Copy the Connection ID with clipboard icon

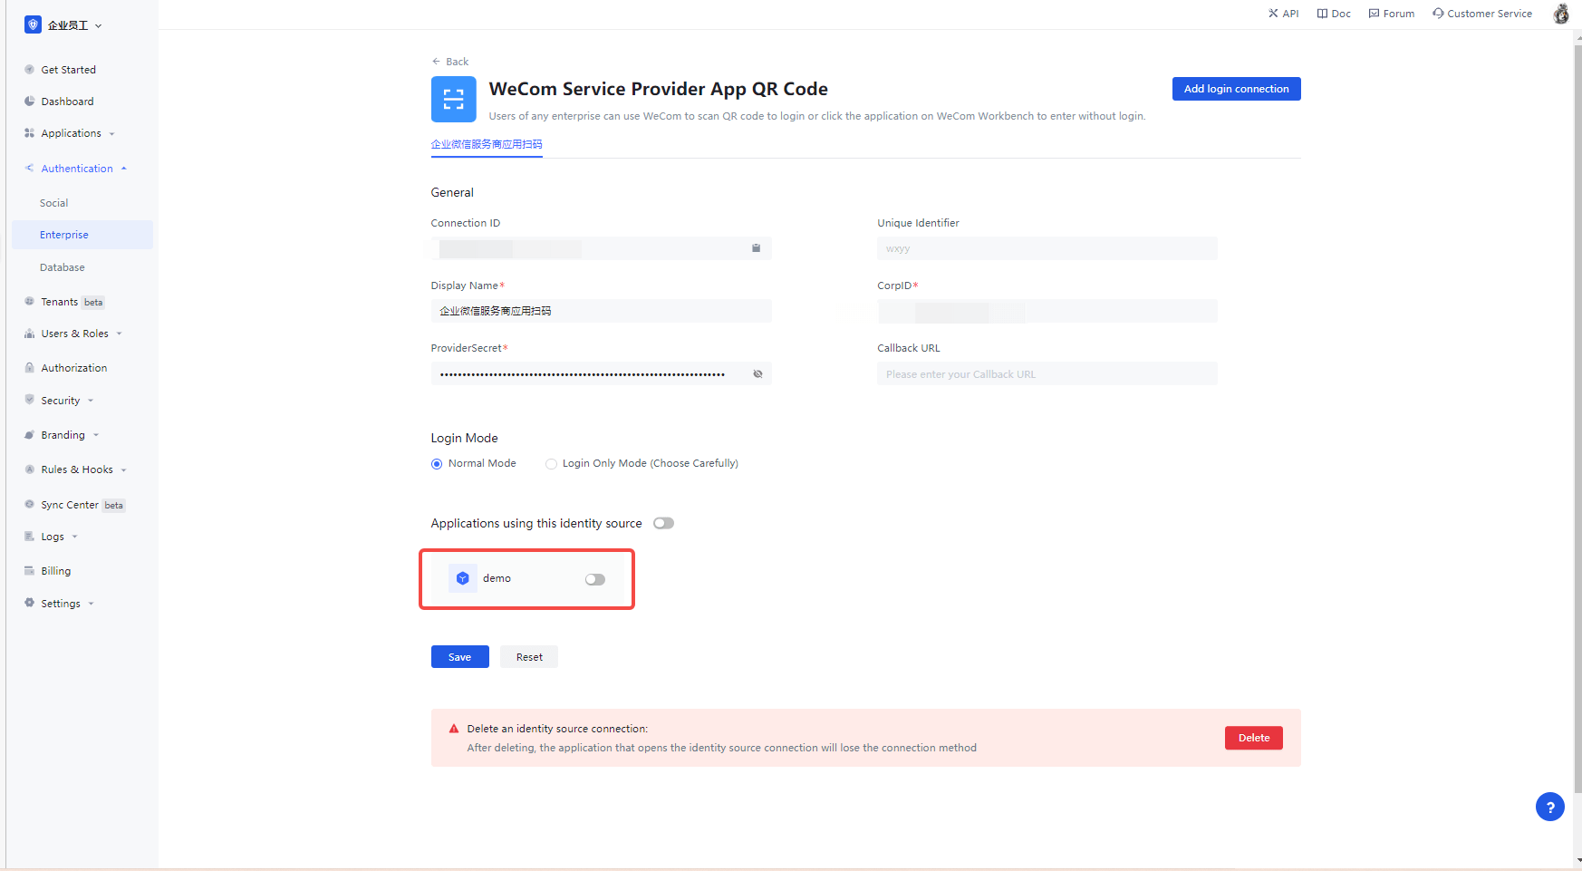[x=756, y=248]
